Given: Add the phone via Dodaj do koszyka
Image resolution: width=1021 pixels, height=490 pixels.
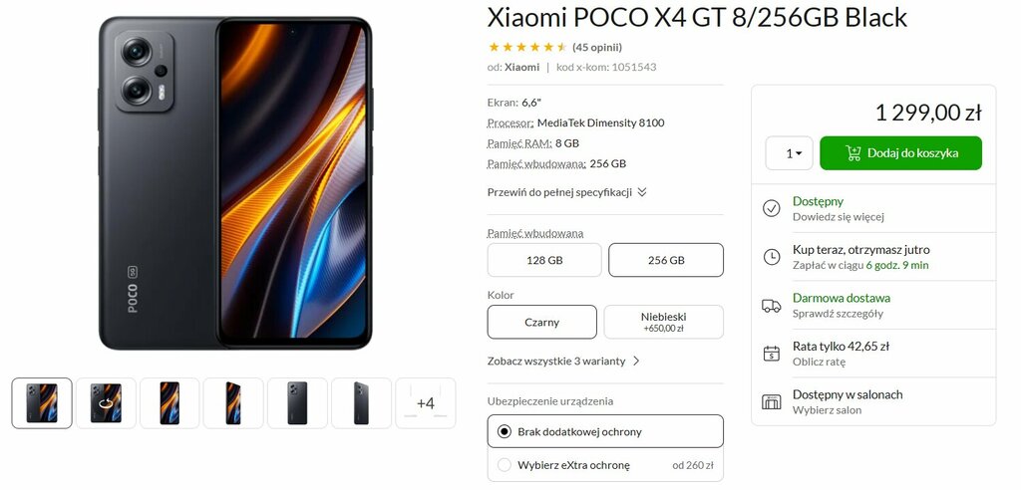Looking at the screenshot, I should [900, 153].
